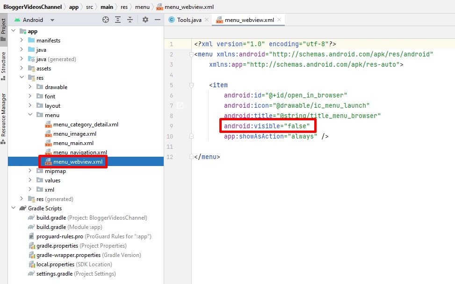Open project panel settings gear
Screen dimensions: 455x284
145,20
